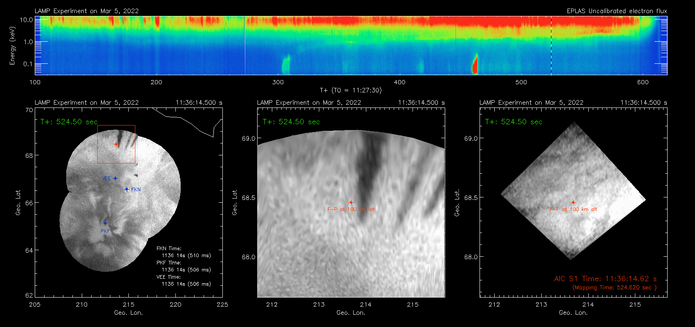The image size is (695, 327).
Task: Click the diamond-shaped AIC camera image
Action: click(573, 191)
